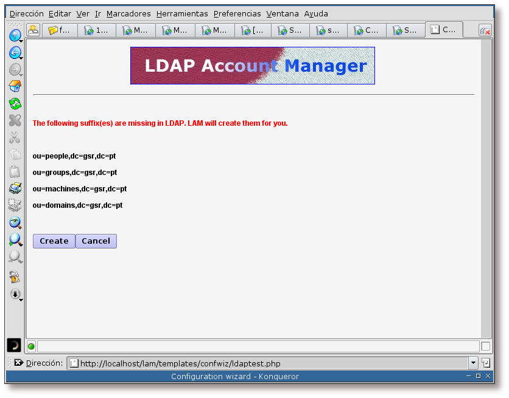Open the Up button dropdown arrow
The width and height of the screenshot is (509, 398).
tap(21, 41)
